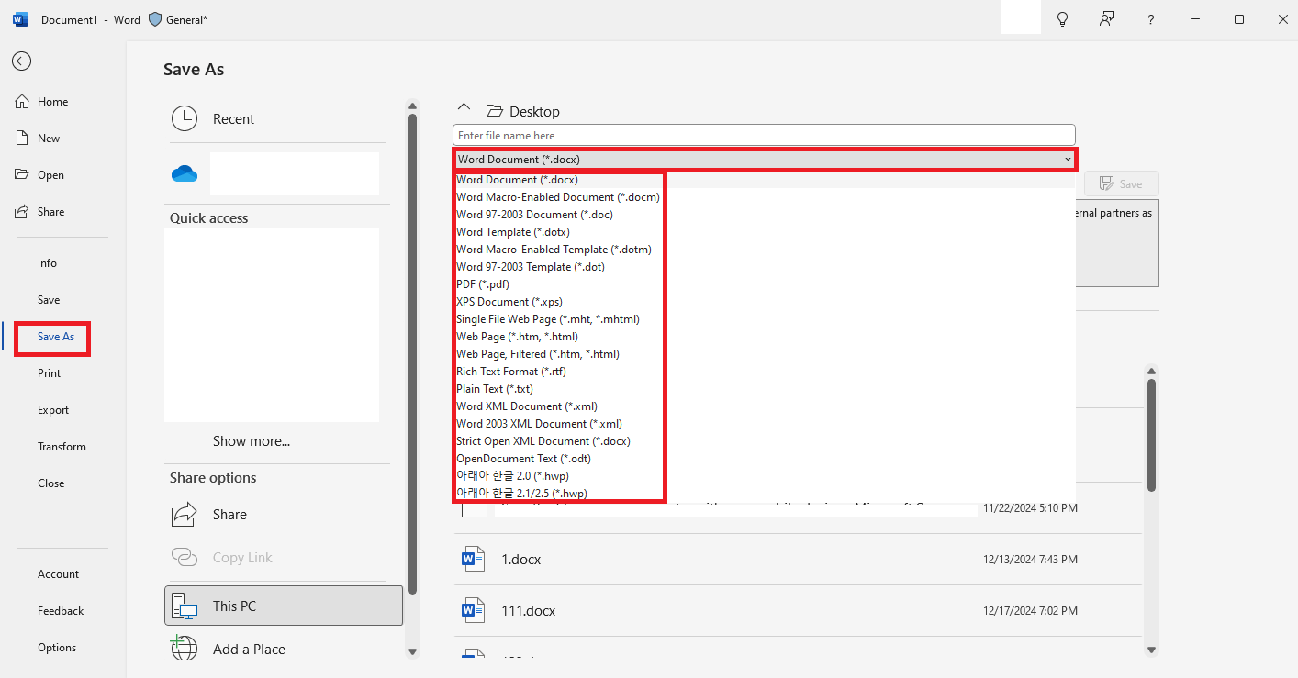Select Save As in the sidebar
Image resolution: width=1298 pixels, height=678 pixels.
[x=55, y=337]
